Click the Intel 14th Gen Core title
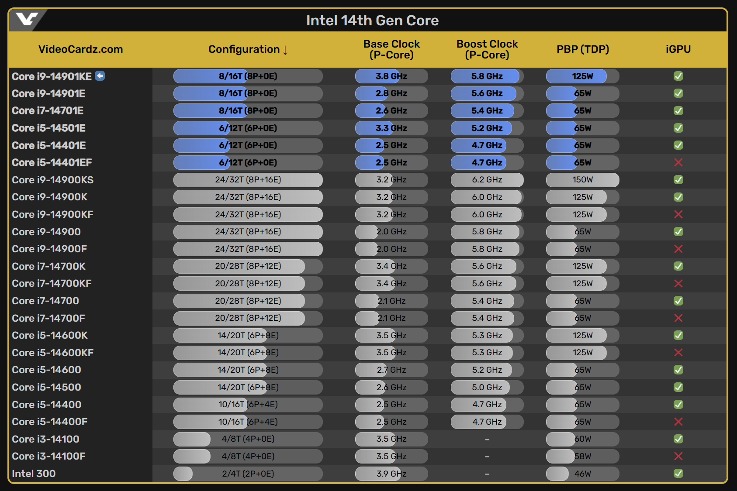Screen dimensions: 737x491 [x=372, y=21]
